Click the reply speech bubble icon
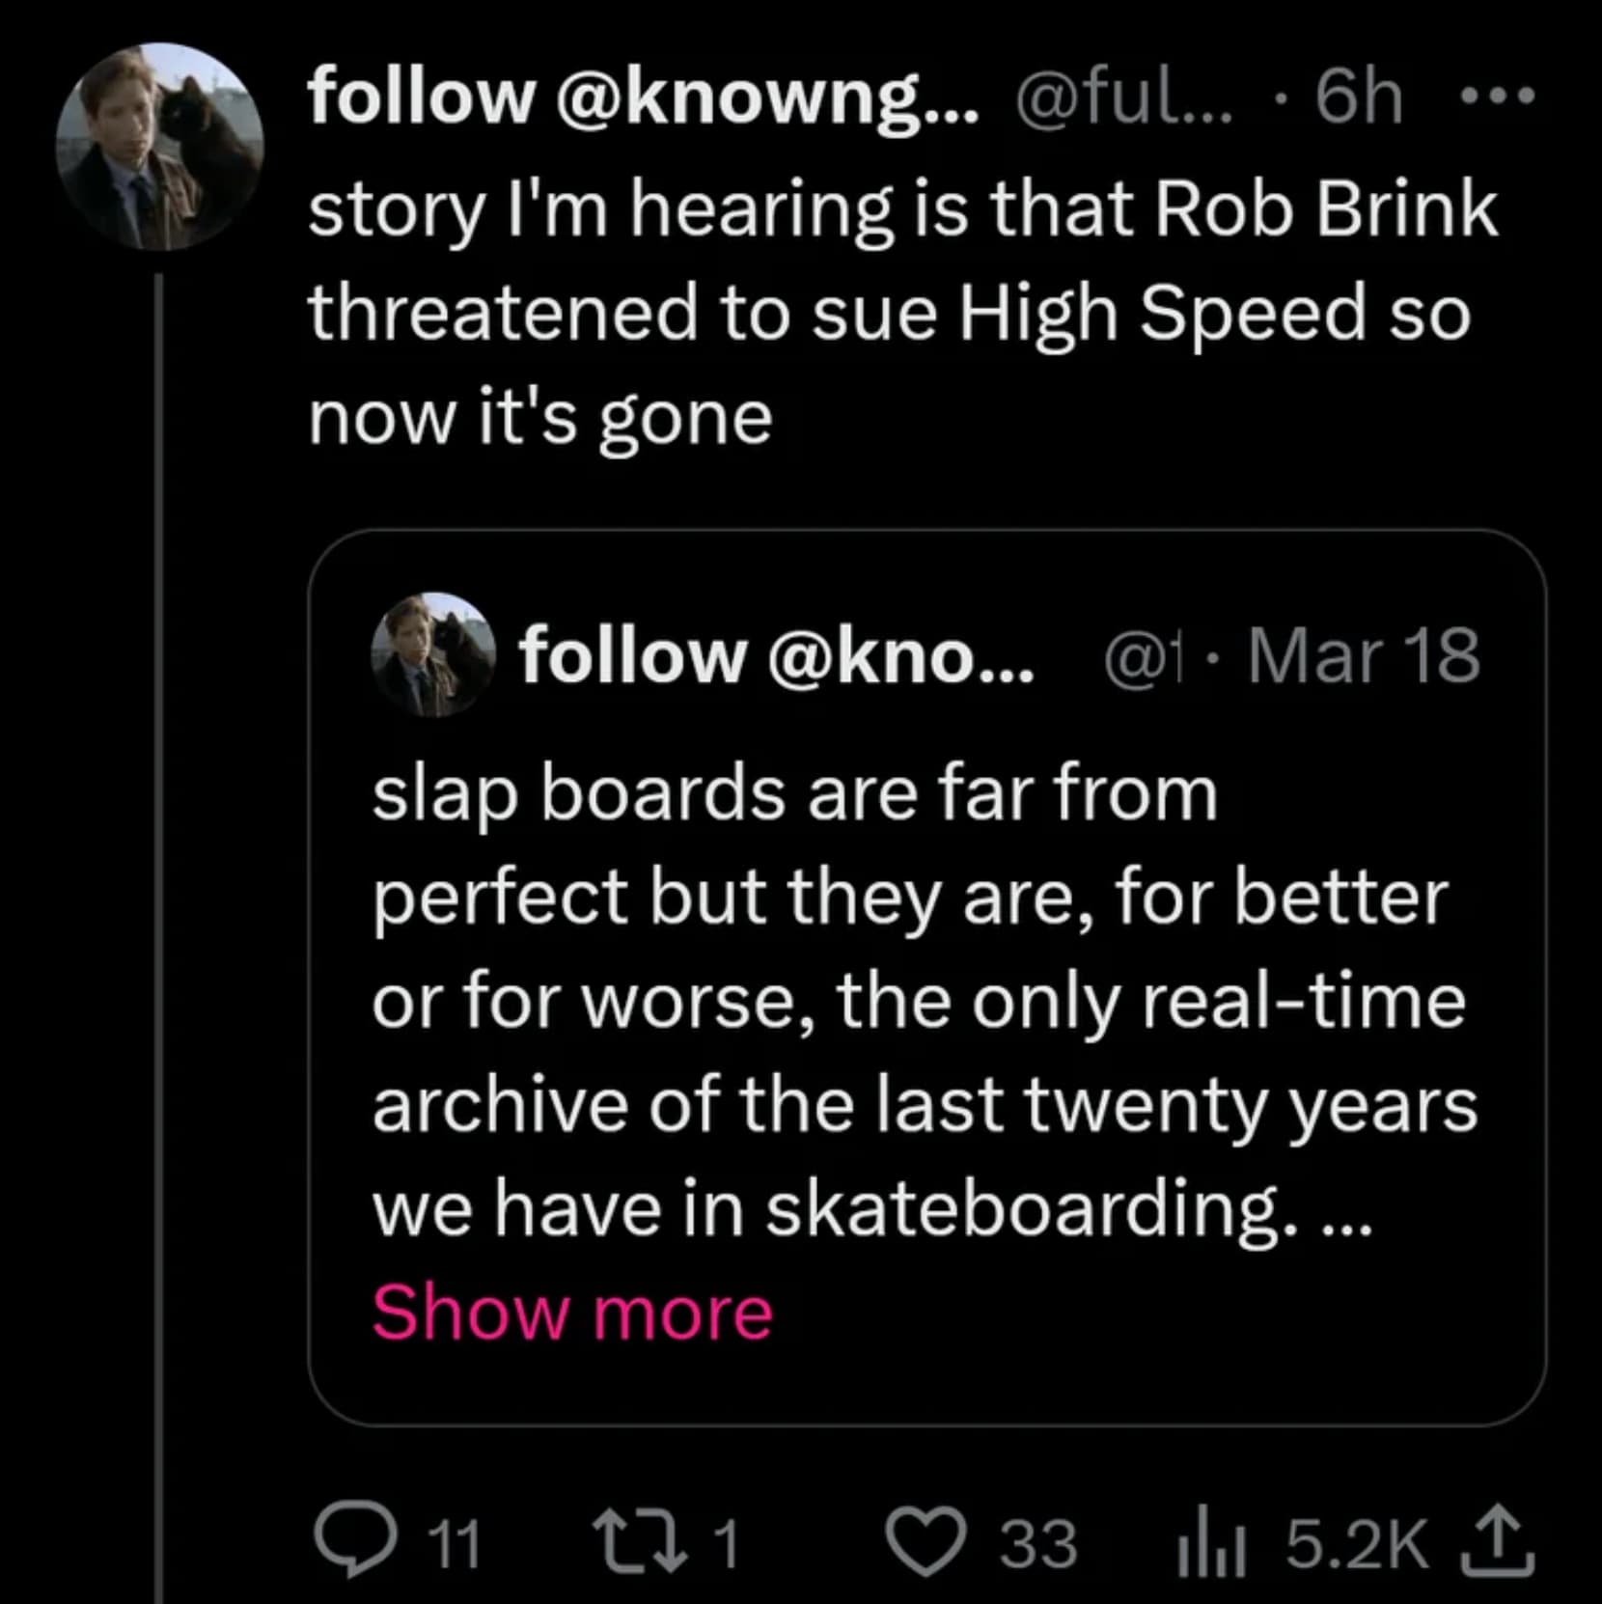The image size is (1602, 1604). tap(355, 1543)
